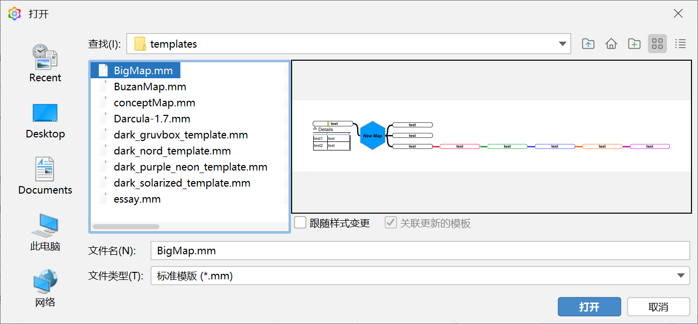Switch to icon grid view
Viewport: 698px width, 324px height.
click(x=657, y=44)
